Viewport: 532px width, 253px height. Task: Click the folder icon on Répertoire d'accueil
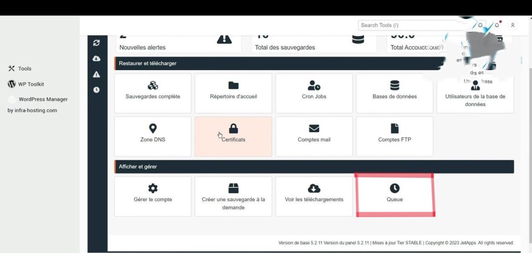233,86
